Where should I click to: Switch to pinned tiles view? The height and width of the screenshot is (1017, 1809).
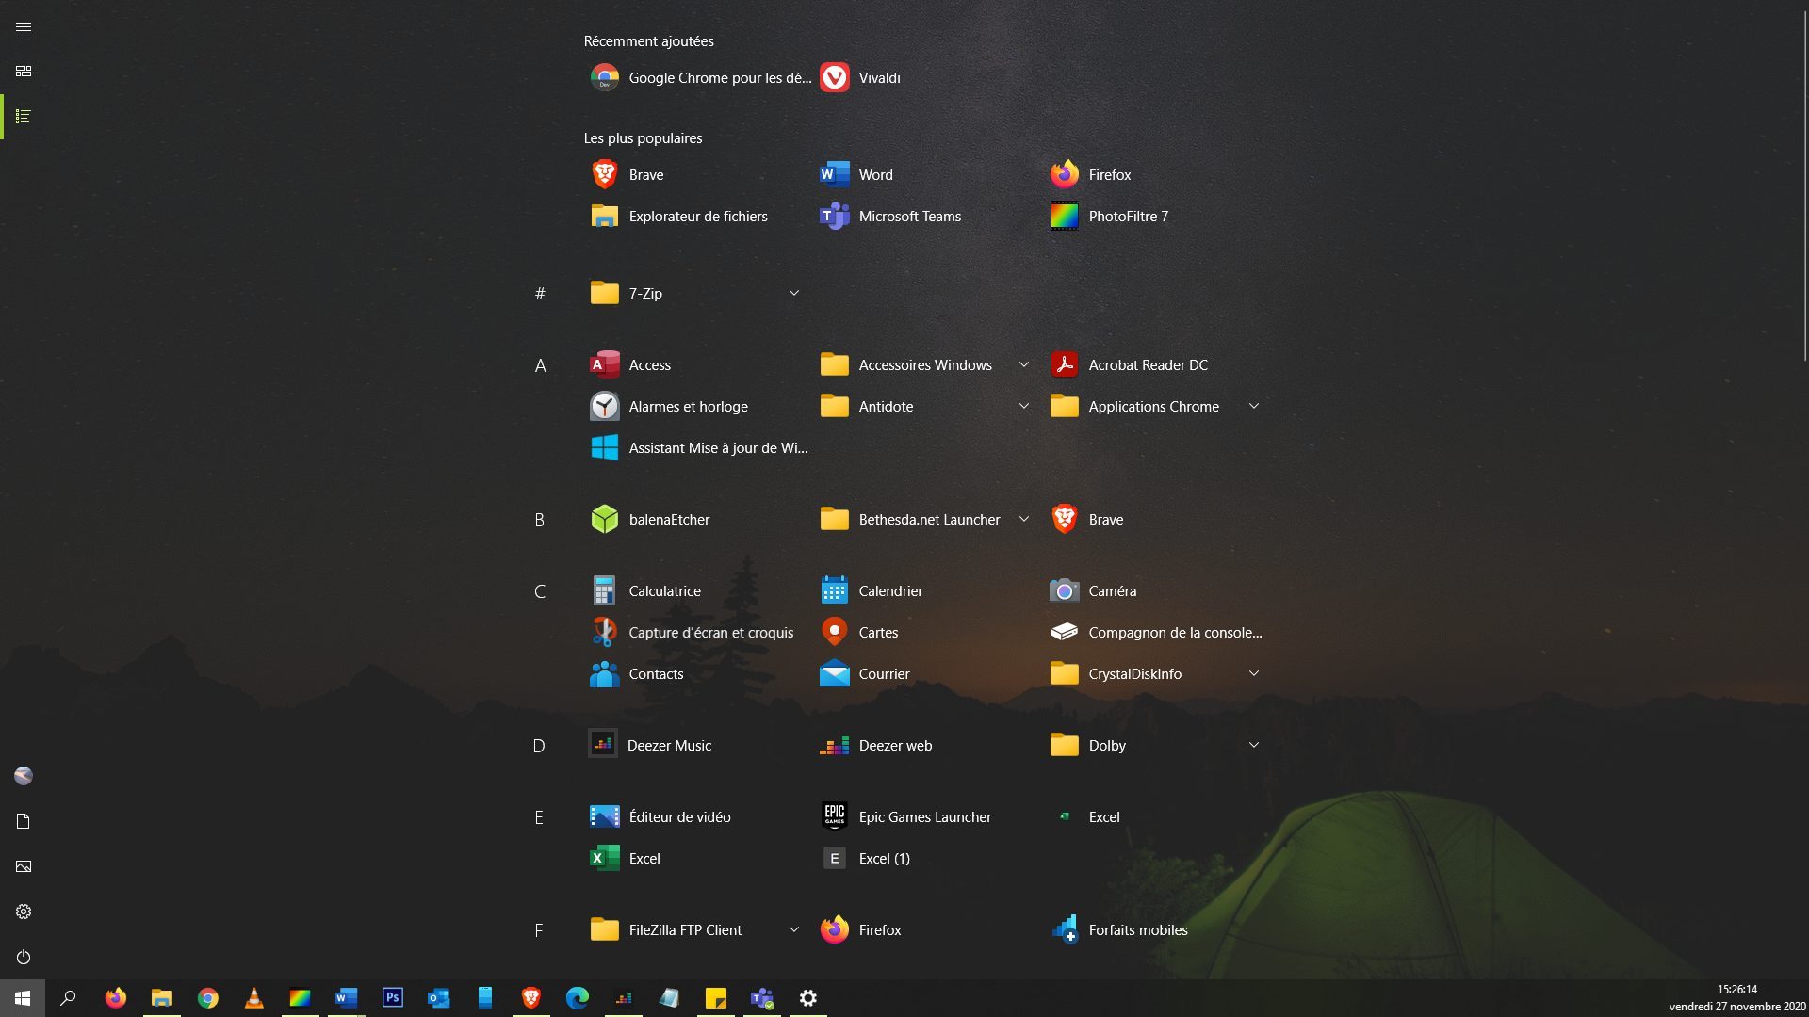(24, 72)
